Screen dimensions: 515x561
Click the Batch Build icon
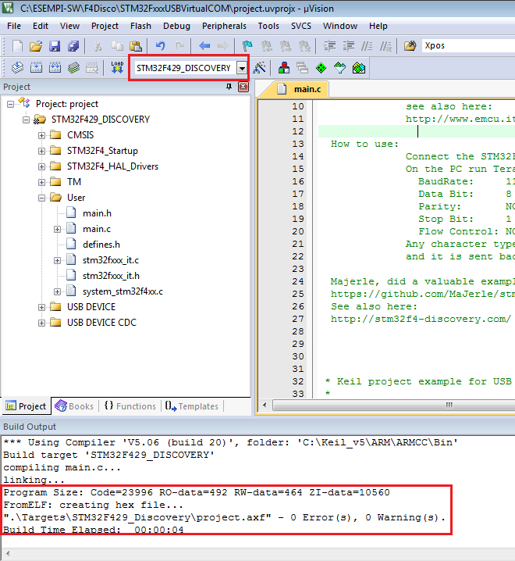pyautogui.click(x=73, y=67)
